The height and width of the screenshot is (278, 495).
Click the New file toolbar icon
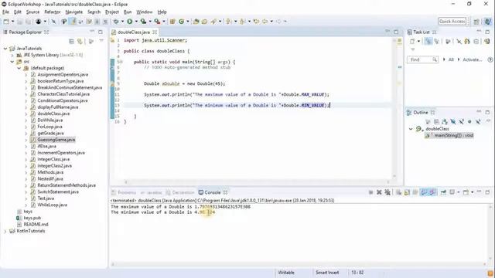click(x=6, y=22)
